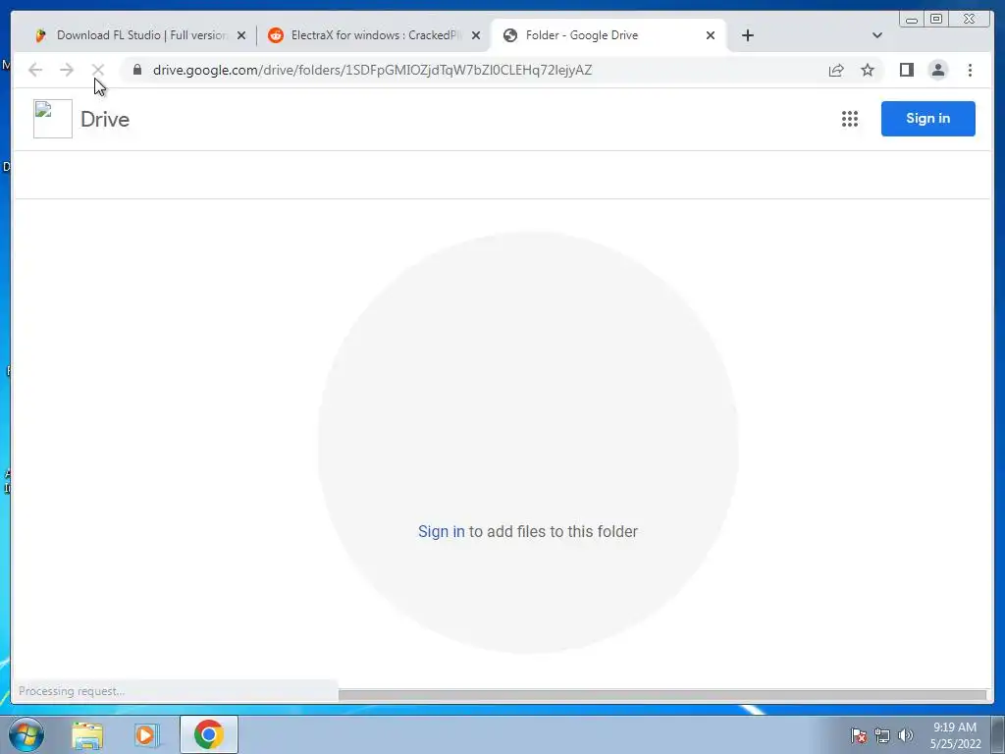This screenshot has height=754, width=1005.
Task: Click the Sign in link in the folder message
Action: pyautogui.click(x=441, y=531)
